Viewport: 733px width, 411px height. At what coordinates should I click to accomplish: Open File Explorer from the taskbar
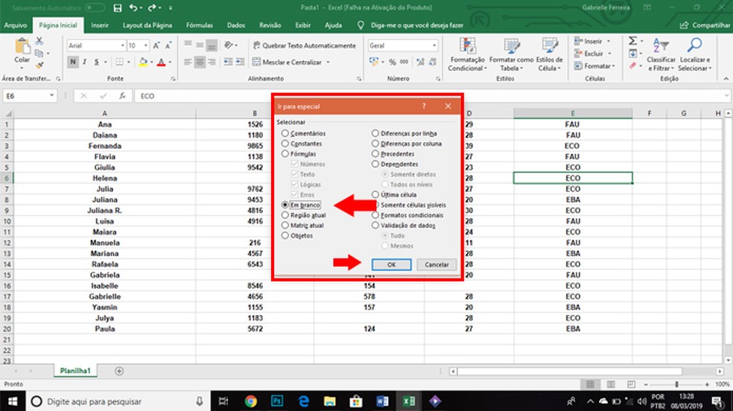(x=329, y=401)
